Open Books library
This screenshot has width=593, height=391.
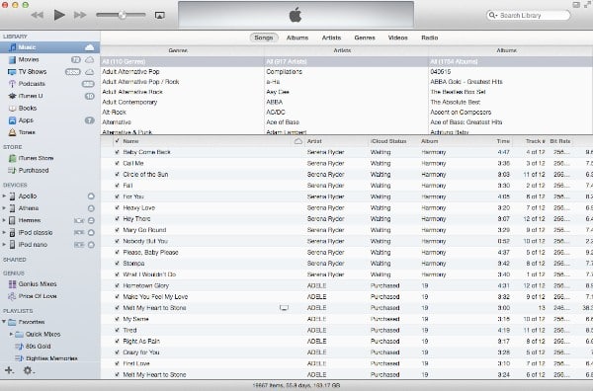(28, 108)
